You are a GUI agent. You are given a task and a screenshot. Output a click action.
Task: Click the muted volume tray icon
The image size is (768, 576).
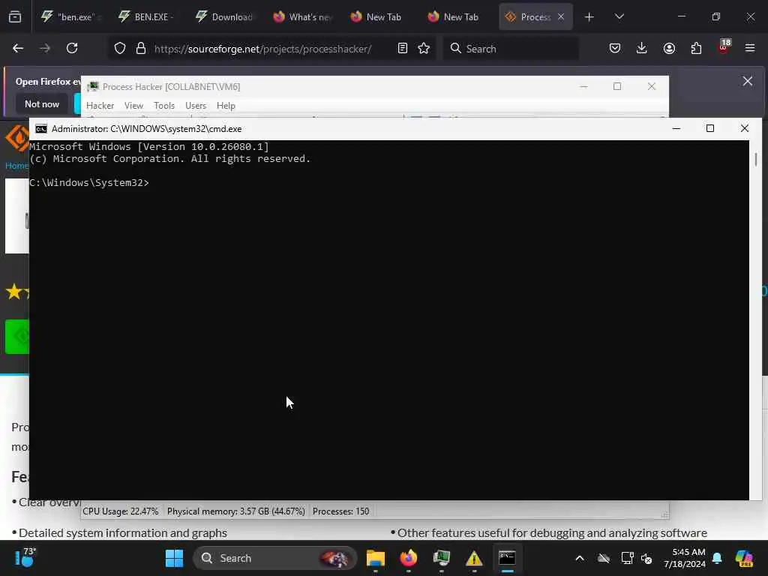pyautogui.click(x=646, y=558)
